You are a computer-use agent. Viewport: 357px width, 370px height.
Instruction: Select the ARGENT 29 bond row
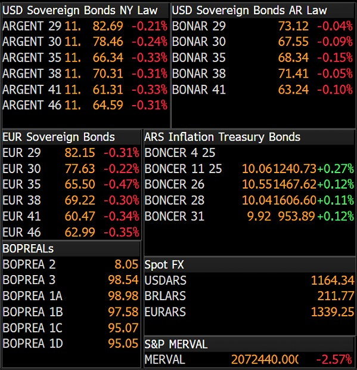tap(85, 26)
